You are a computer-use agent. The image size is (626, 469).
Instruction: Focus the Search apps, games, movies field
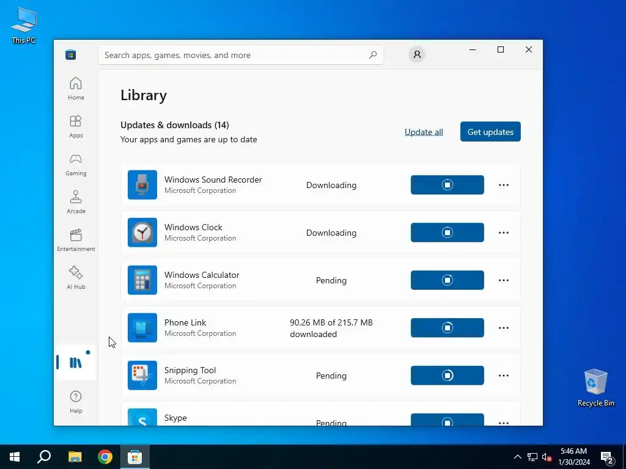click(241, 55)
